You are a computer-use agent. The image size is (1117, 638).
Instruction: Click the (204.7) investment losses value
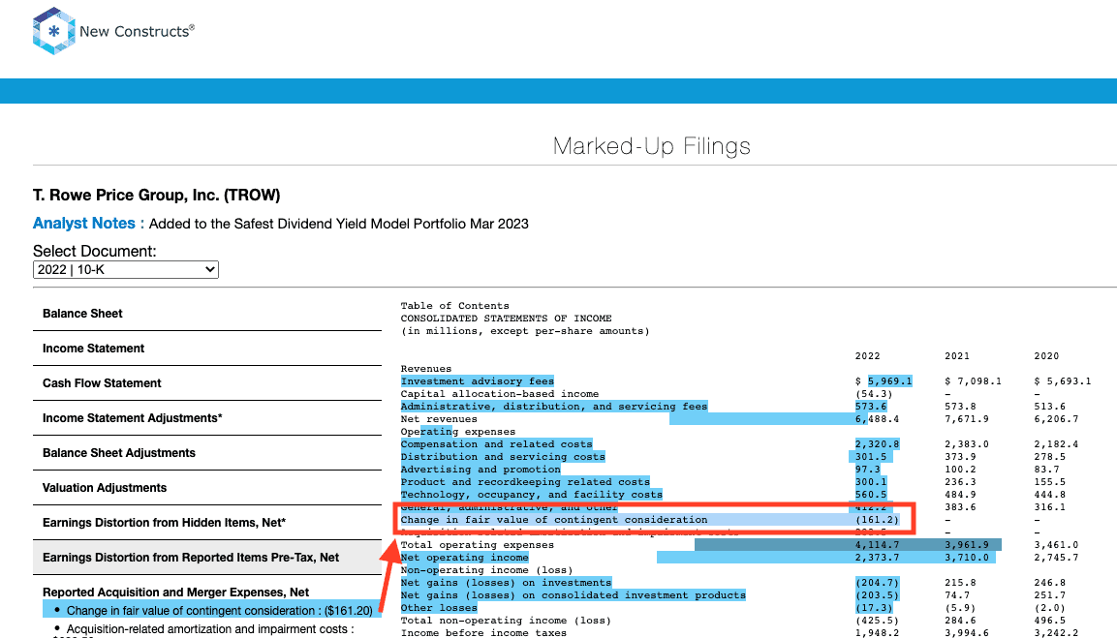[877, 583]
